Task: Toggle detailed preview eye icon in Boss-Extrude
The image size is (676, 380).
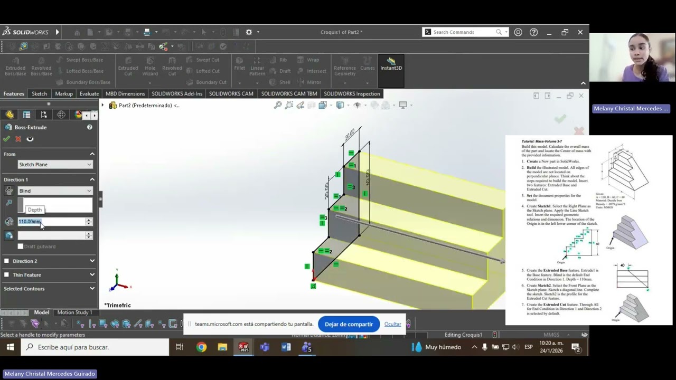Action: coord(30,139)
